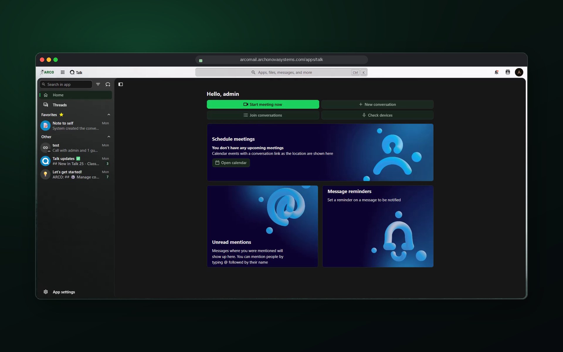Click the browser address bar URL

[x=281, y=60]
